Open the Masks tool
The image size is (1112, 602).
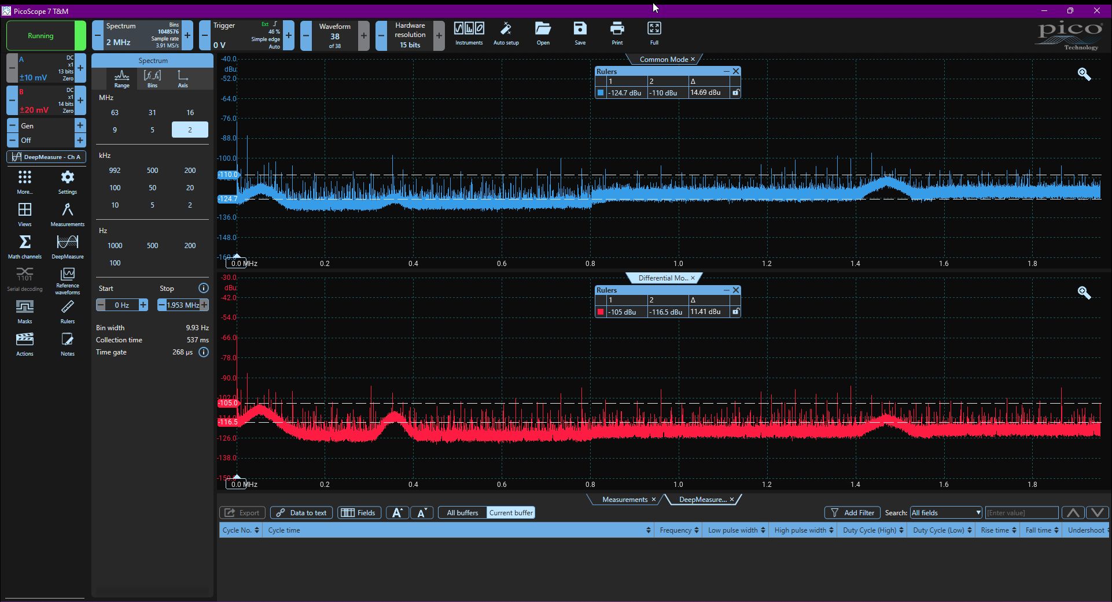(25, 311)
